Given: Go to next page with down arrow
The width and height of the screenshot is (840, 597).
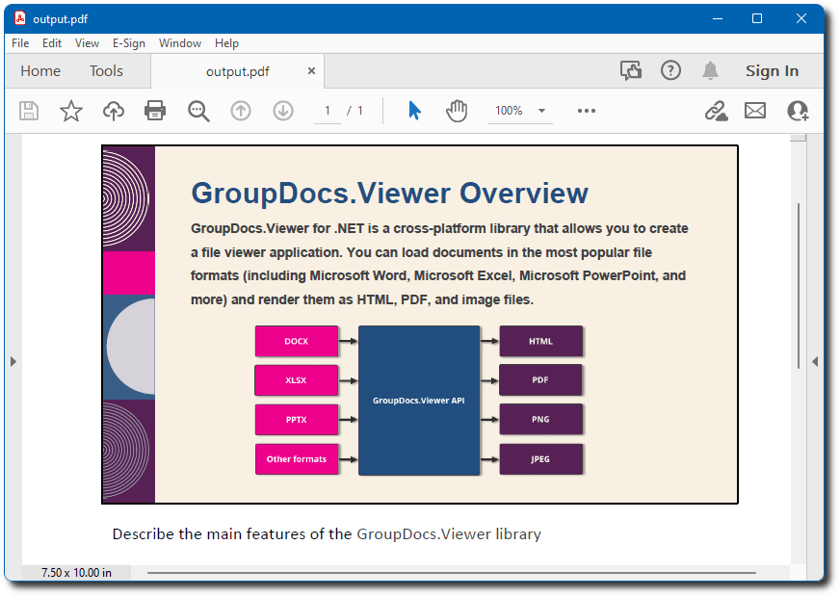Looking at the screenshot, I should [x=282, y=110].
